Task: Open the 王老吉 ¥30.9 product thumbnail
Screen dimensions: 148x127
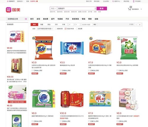Action: coord(72,99)
